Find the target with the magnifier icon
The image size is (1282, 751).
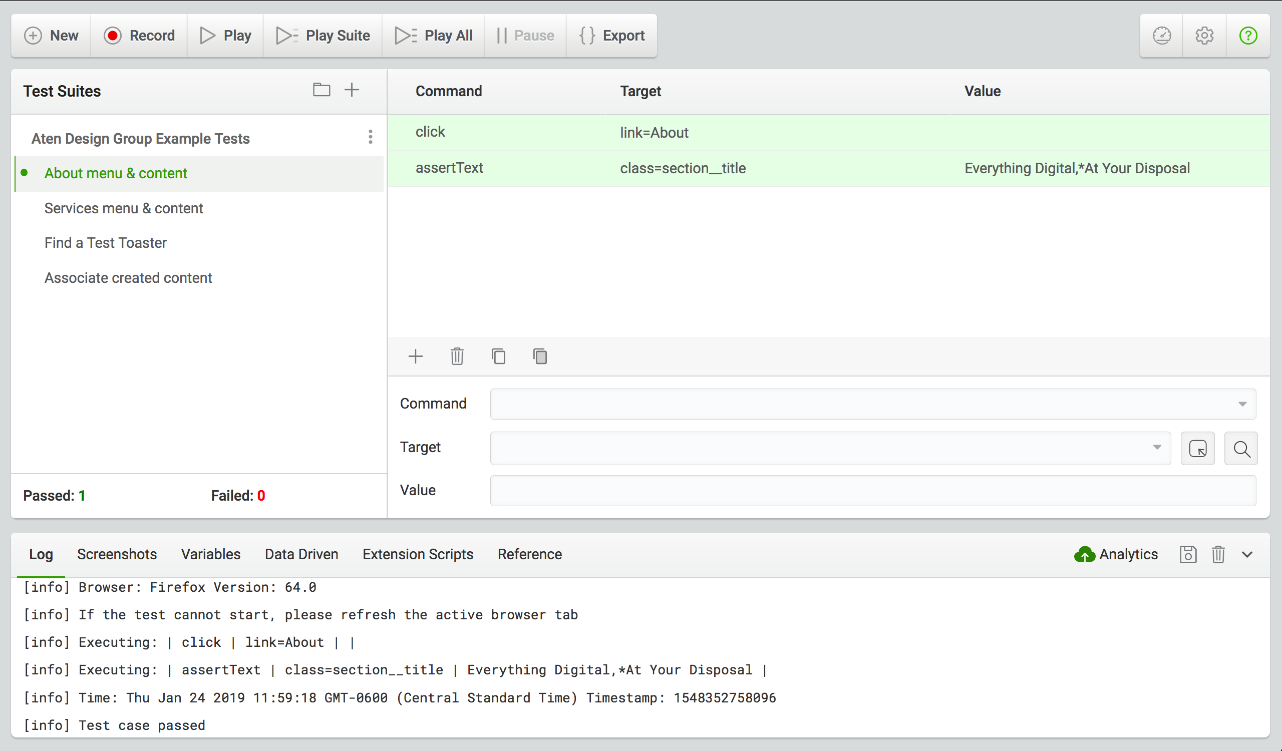(x=1241, y=449)
